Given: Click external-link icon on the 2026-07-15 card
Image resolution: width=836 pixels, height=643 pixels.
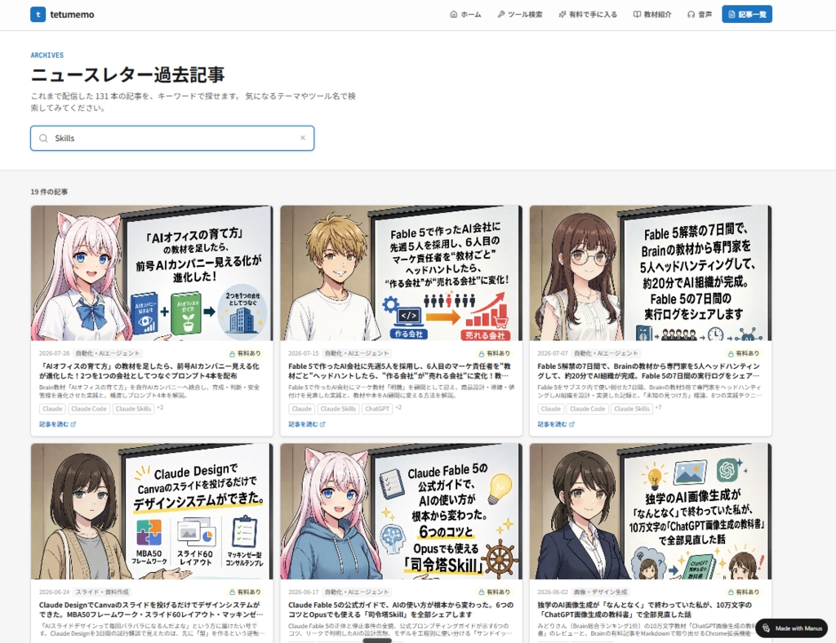Looking at the screenshot, I should [322, 424].
